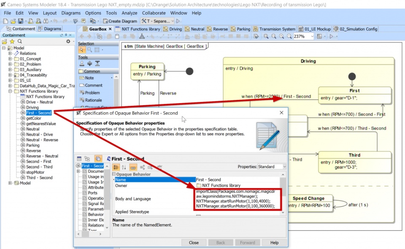Screen dimensions: 405x249
Task: Toggle the orange highlighted view button in specification header
Action: point(98,159)
